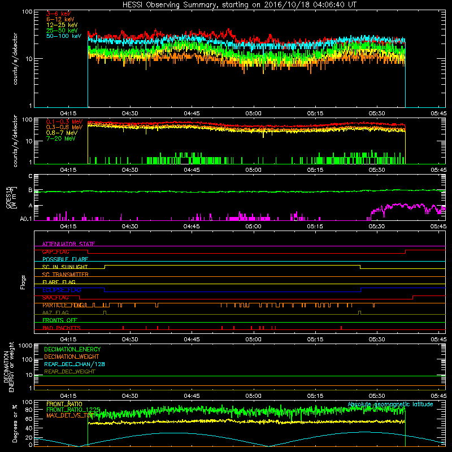This screenshot has width=452, height=452.
Task: Click the REAR_DEC_WEIGHT legend label
Action: pyautogui.click(x=69, y=372)
